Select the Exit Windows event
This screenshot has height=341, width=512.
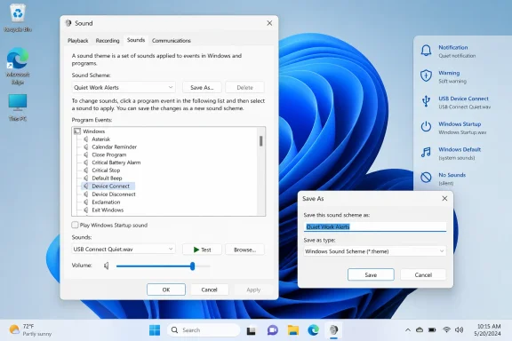click(x=108, y=210)
